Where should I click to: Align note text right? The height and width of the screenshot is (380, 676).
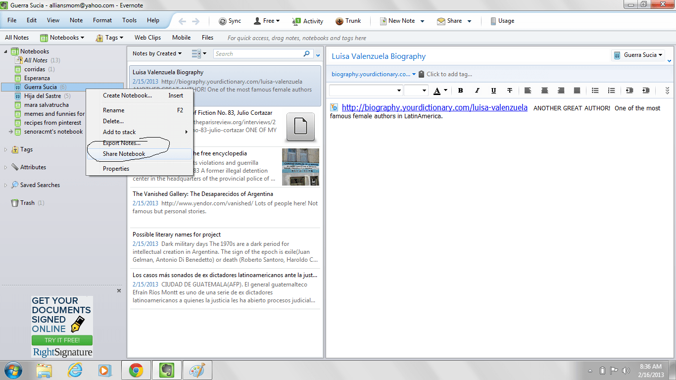point(561,91)
